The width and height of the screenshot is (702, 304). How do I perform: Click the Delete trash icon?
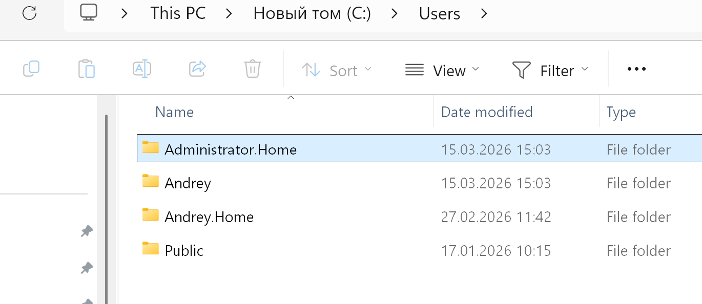tap(253, 69)
